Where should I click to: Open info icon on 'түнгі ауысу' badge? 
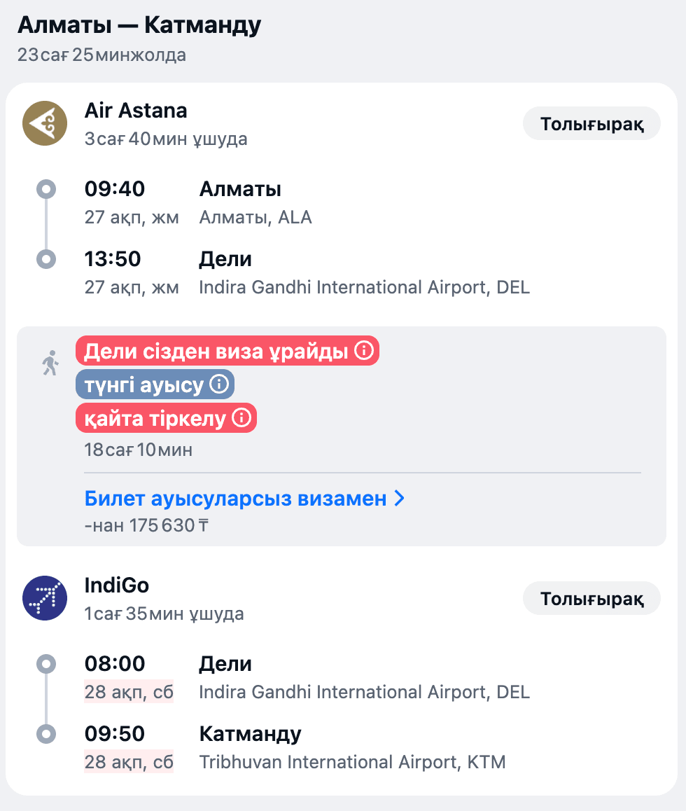pos(218,384)
